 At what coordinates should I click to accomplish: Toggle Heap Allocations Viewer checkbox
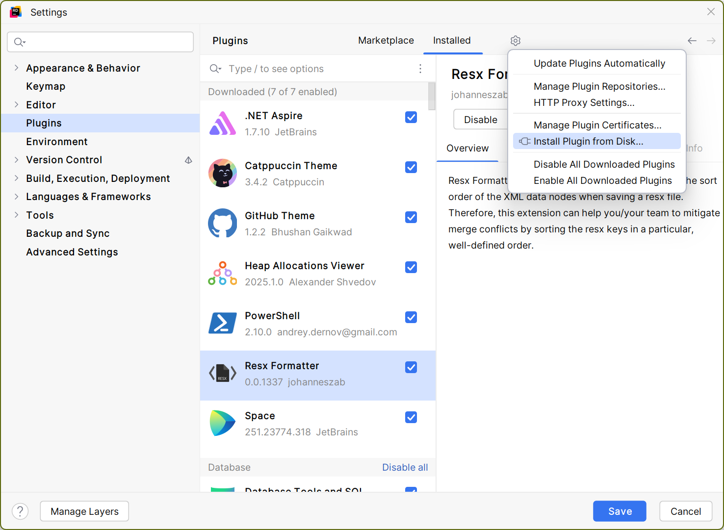coord(411,267)
